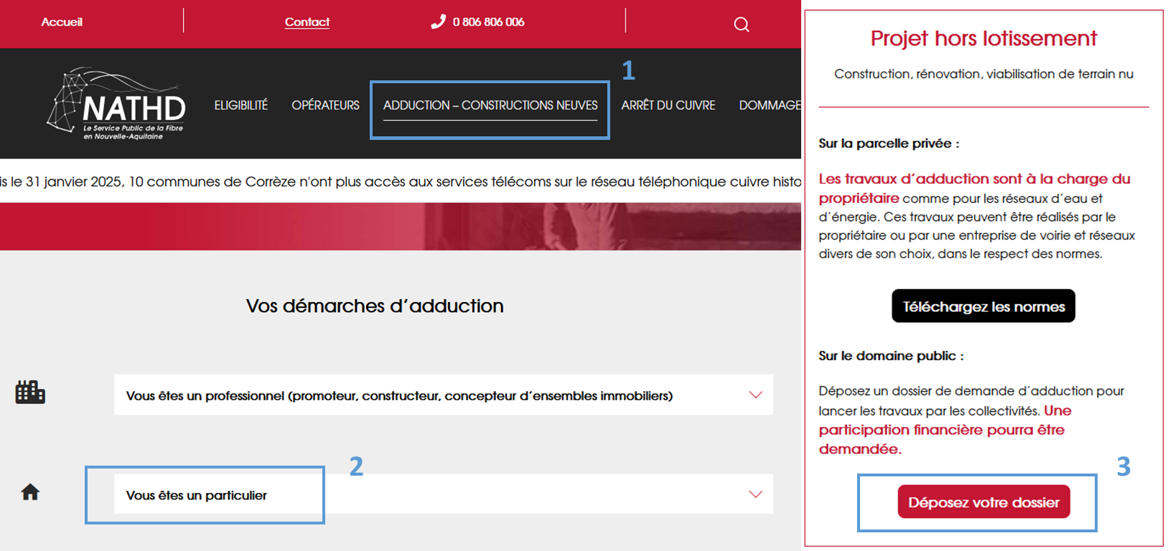
Task: Click the 'Déposez votre dossier' button
Action: coord(983,502)
